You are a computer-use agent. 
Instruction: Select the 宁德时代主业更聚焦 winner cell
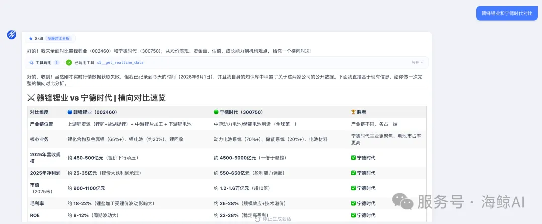coord(386,139)
